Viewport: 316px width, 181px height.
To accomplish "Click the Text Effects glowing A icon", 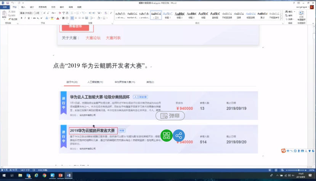I will (47, 18).
